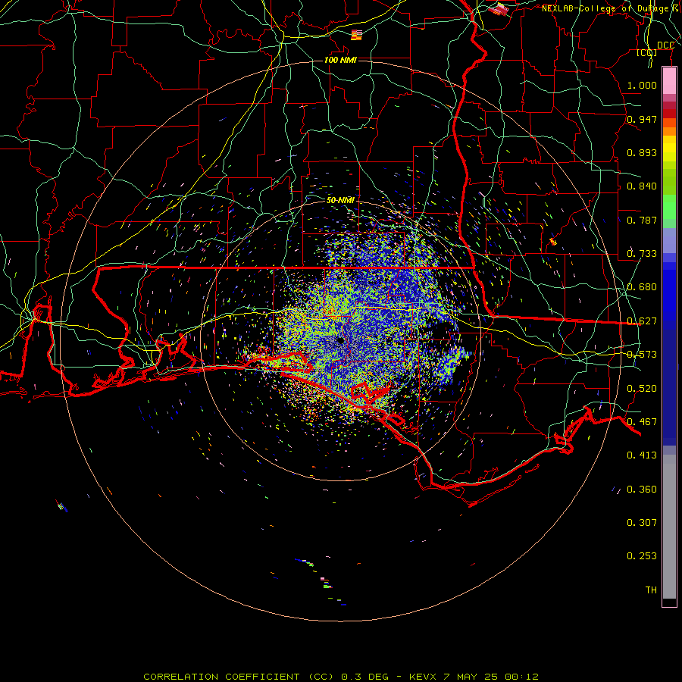The width and height of the screenshot is (682, 682).
Task: Click the 0.573 color scale value
Action: click(x=642, y=355)
